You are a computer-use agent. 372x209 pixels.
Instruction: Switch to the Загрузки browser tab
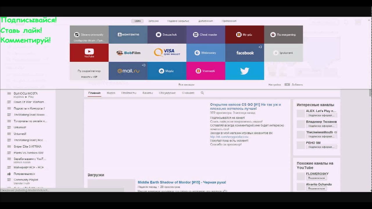(x=153, y=21)
